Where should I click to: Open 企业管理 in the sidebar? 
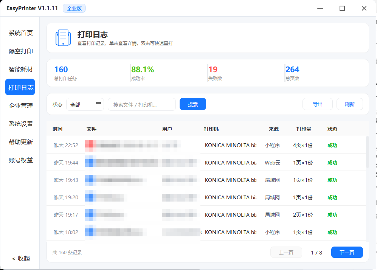point(21,106)
